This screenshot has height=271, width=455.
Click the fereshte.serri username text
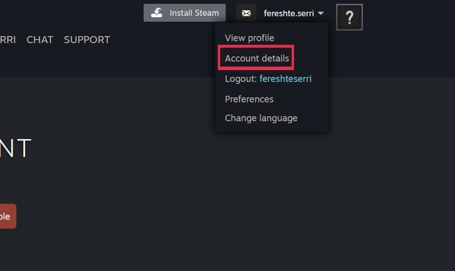click(x=289, y=13)
